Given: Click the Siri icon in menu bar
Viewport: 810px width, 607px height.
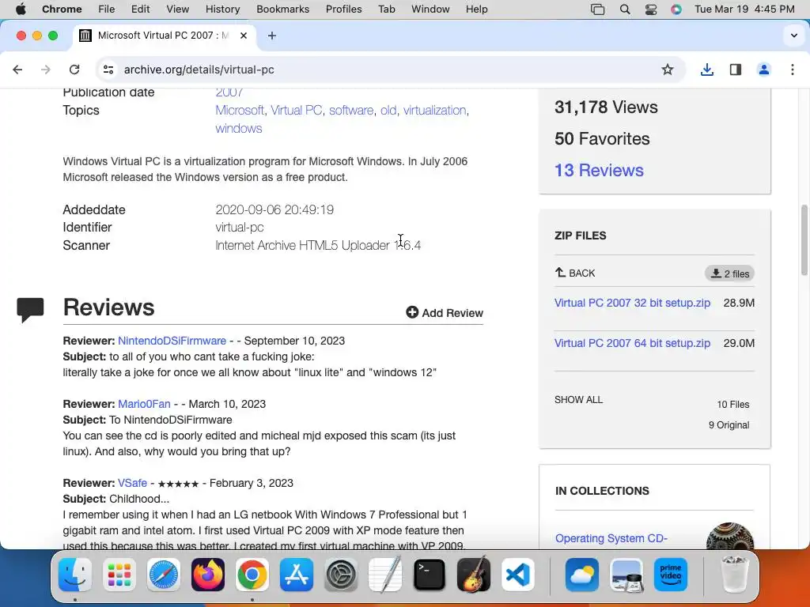Looking at the screenshot, I should (676, 9).
